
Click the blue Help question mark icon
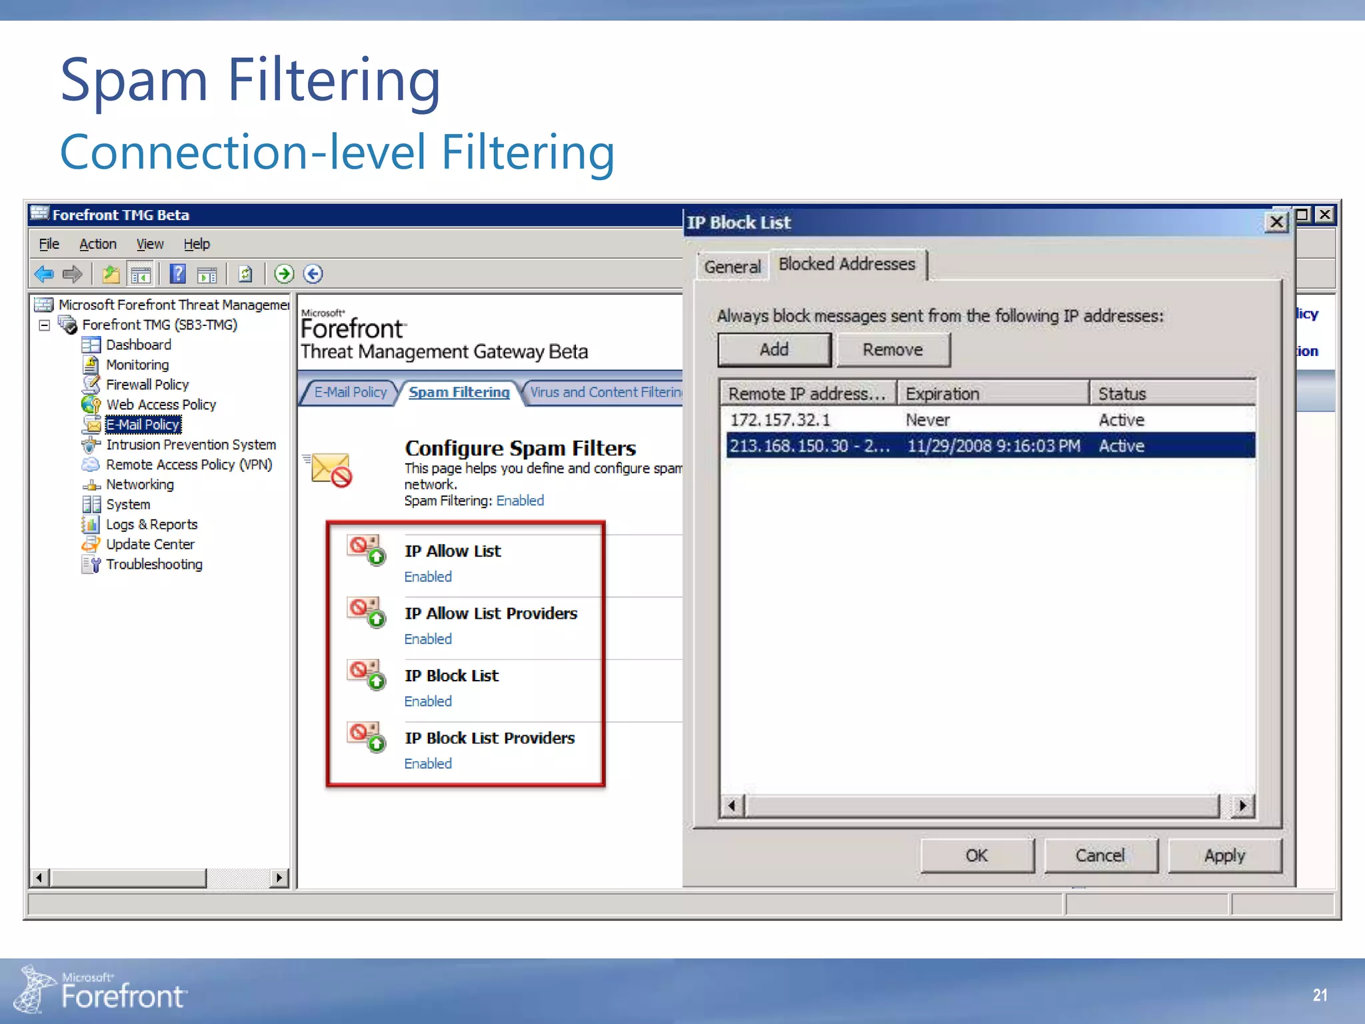click(178, 274)
